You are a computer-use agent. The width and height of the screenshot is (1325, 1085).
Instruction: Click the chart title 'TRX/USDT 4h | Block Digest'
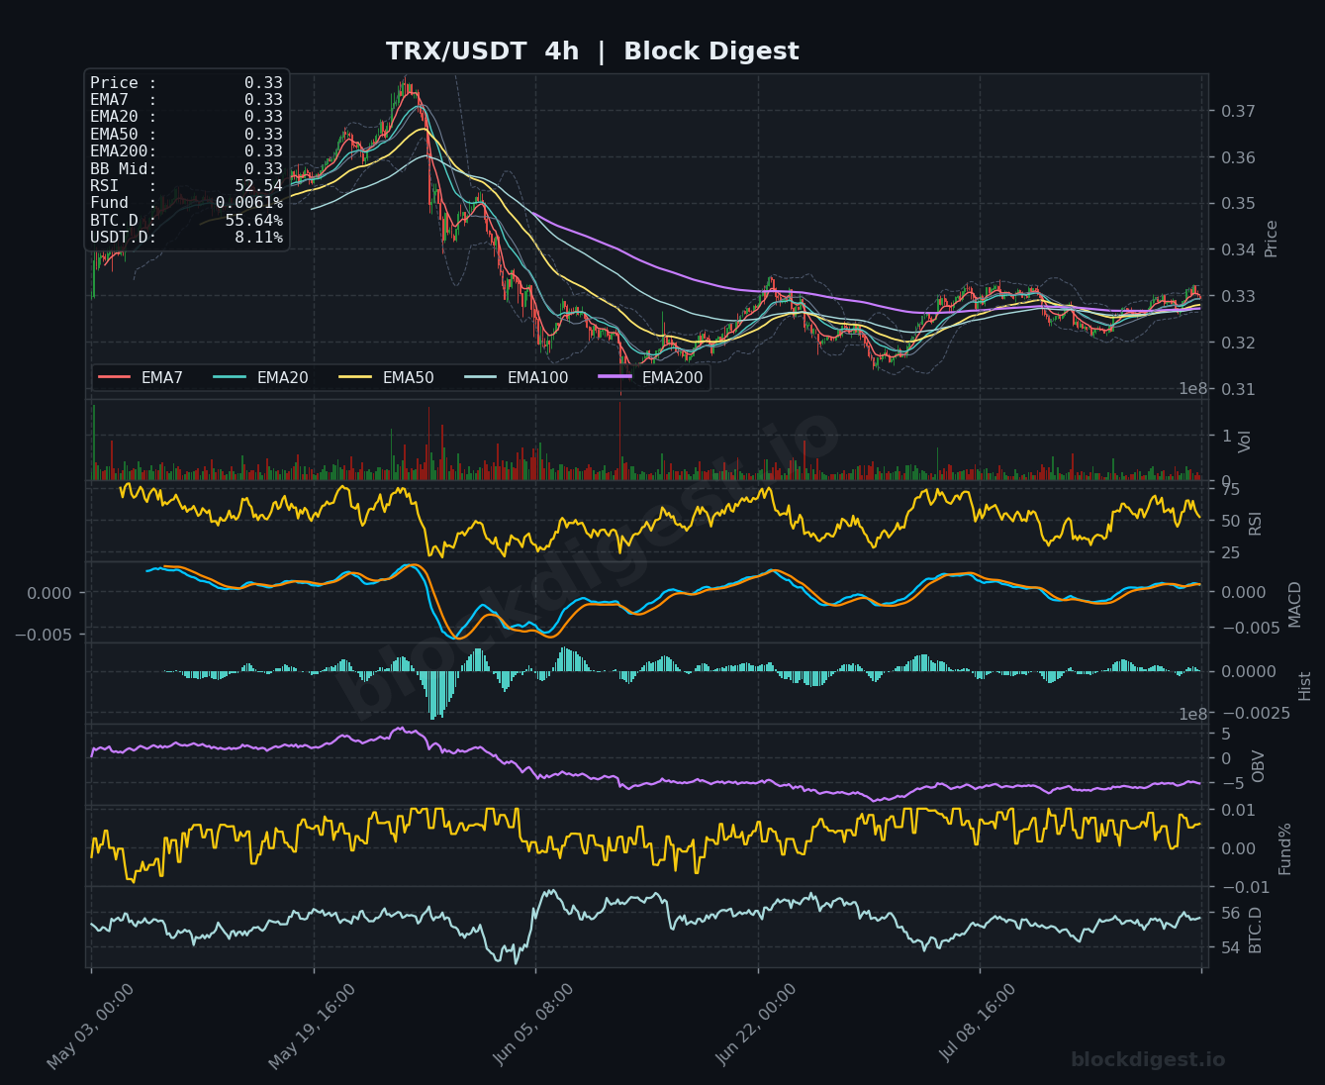(592, 51)
